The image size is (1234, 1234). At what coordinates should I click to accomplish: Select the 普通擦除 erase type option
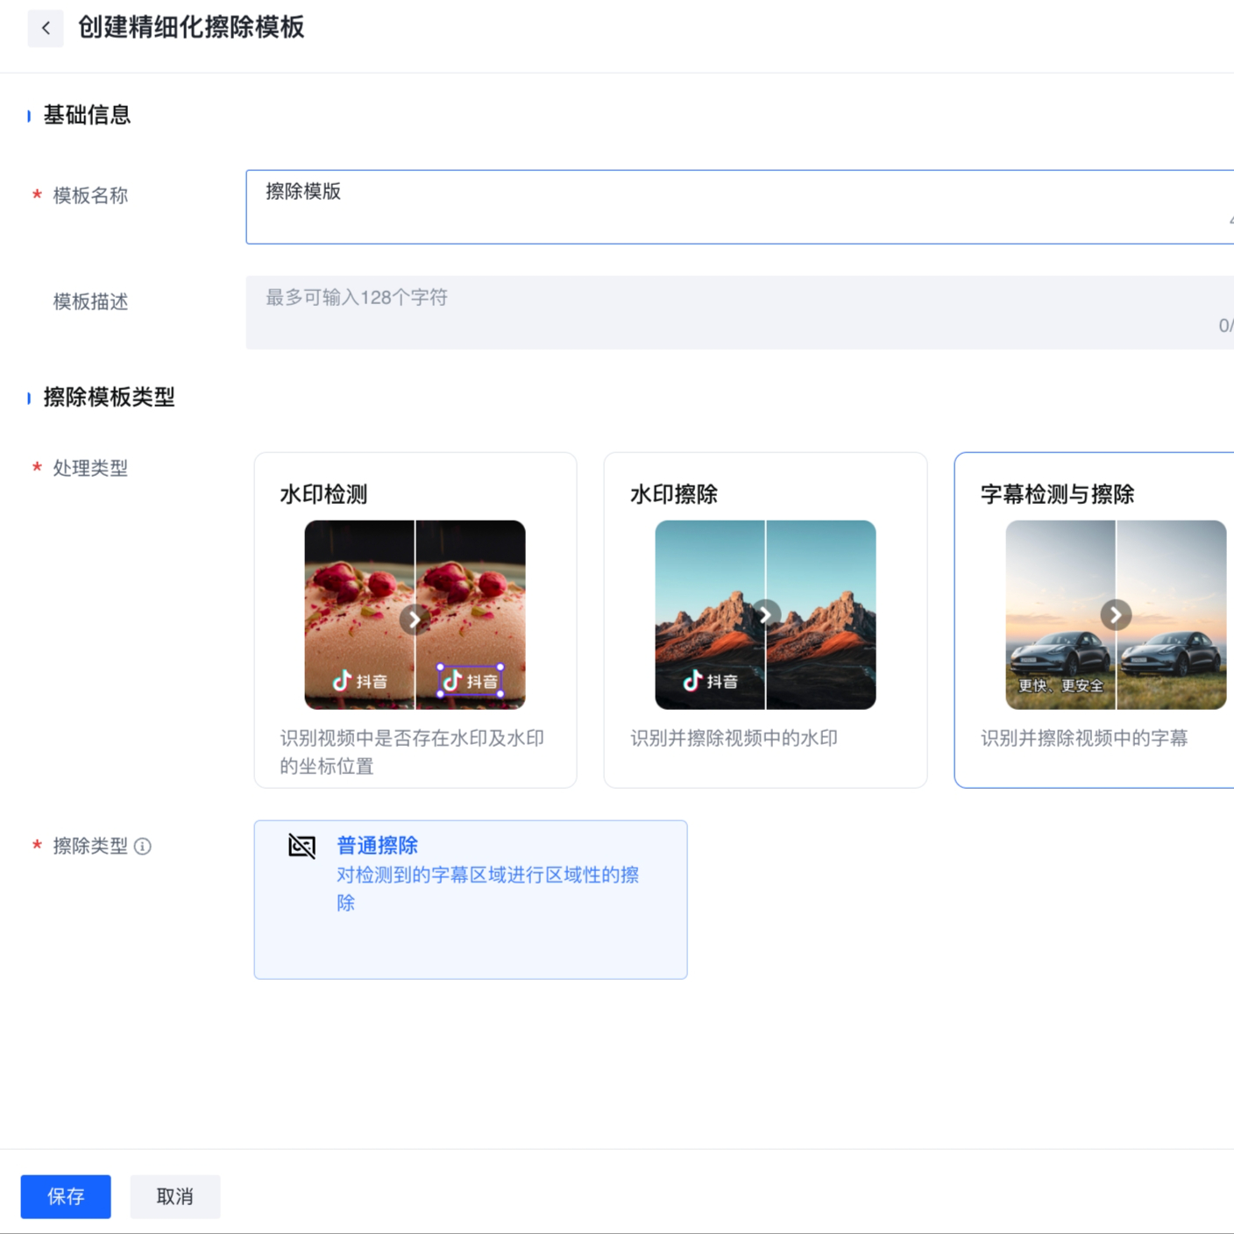pos(470,899)
